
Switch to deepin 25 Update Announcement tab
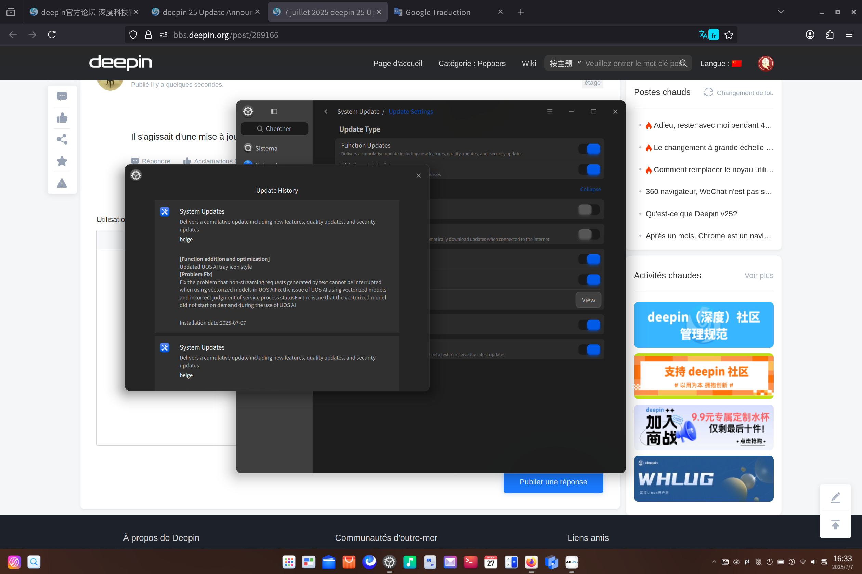point(206,12)
